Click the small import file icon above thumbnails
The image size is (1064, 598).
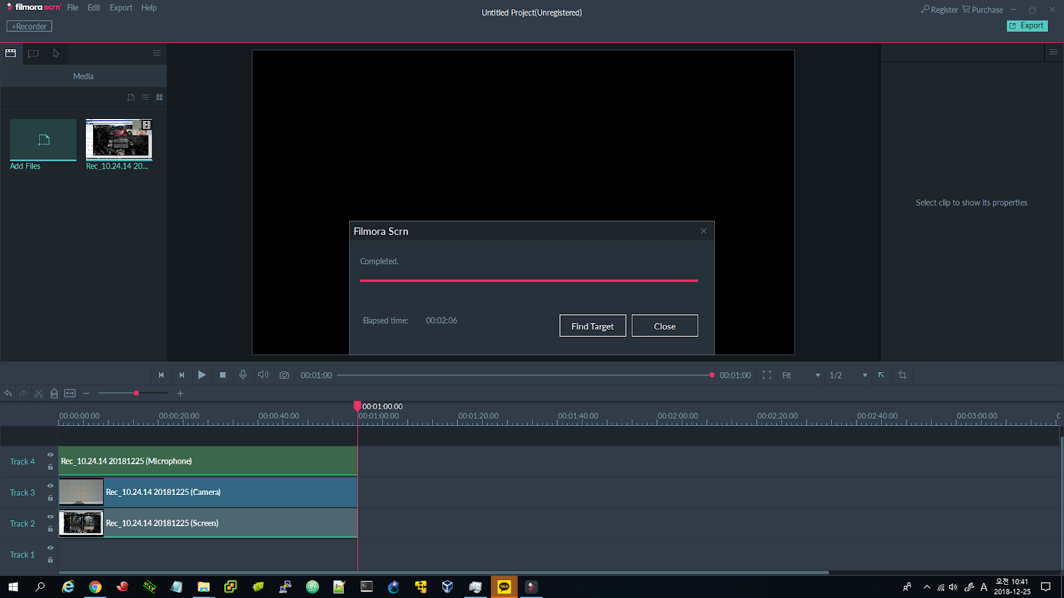click(130, 97)
